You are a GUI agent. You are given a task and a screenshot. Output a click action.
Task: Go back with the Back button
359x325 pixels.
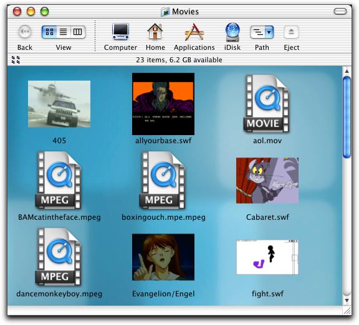coord(25,32)
